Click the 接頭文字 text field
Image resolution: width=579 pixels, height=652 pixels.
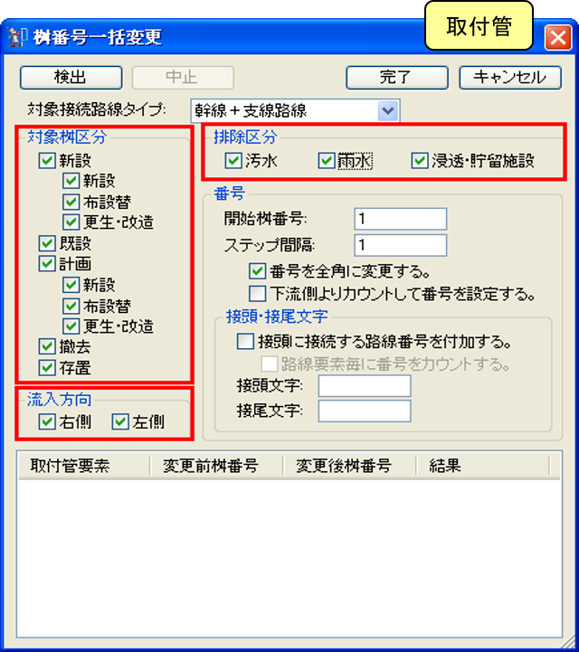coord(365,386)
